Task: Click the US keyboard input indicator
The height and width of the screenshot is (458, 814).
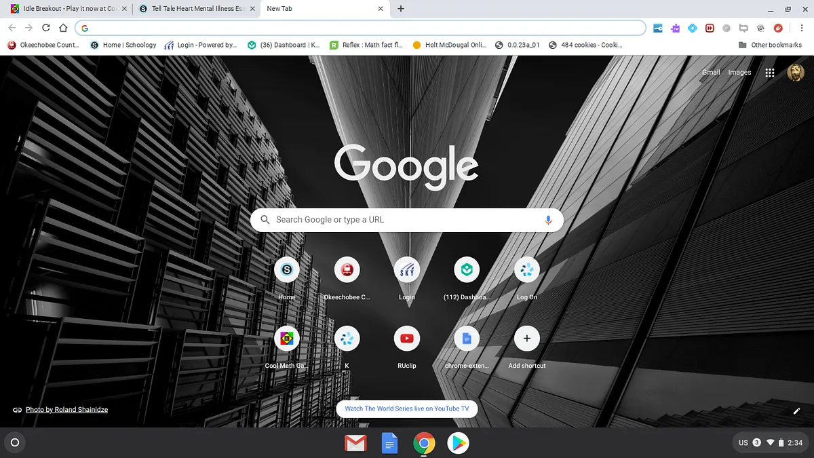Action: click(x=743, y=442)
